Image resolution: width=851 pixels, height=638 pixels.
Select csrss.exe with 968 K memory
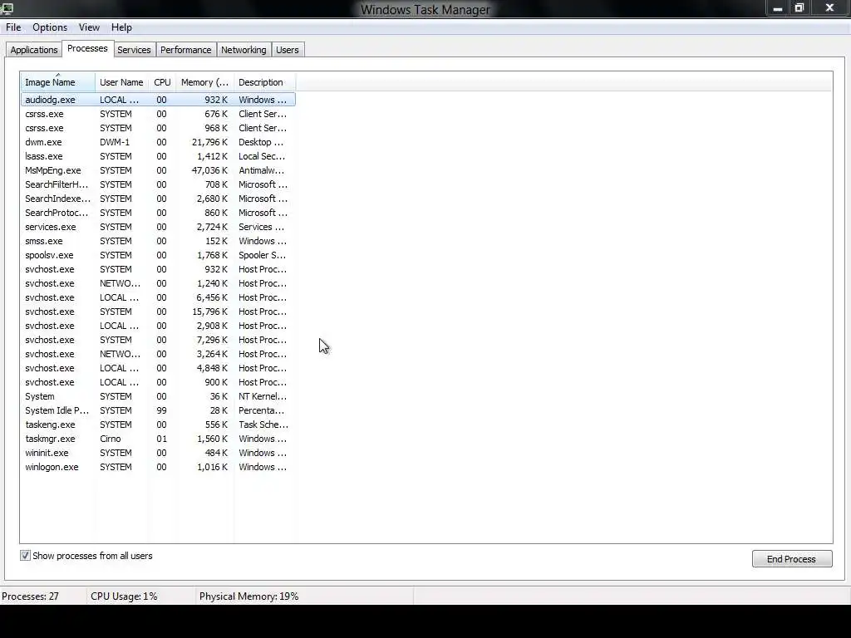(158, 128)
